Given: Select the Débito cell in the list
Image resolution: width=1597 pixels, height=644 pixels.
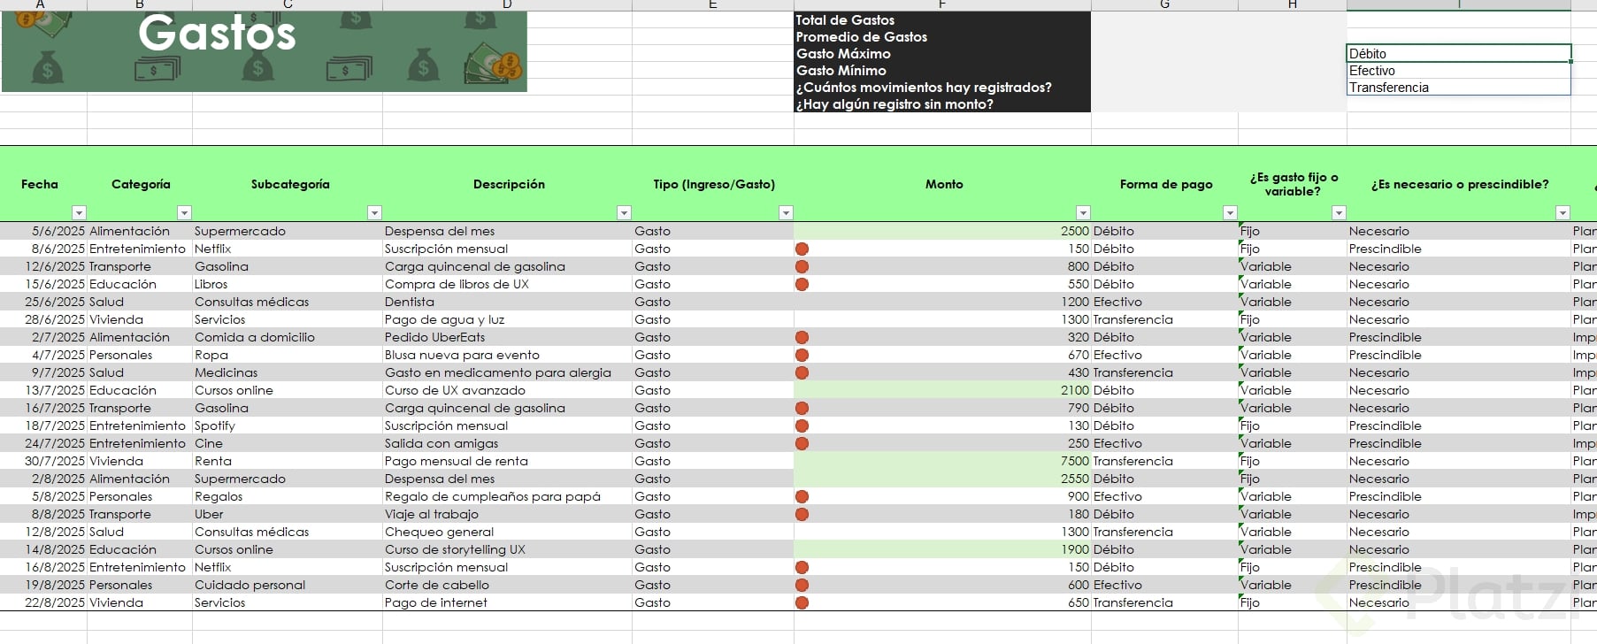Looking at the screenshot, I should pyautogui.click(x=1459, y=54).
